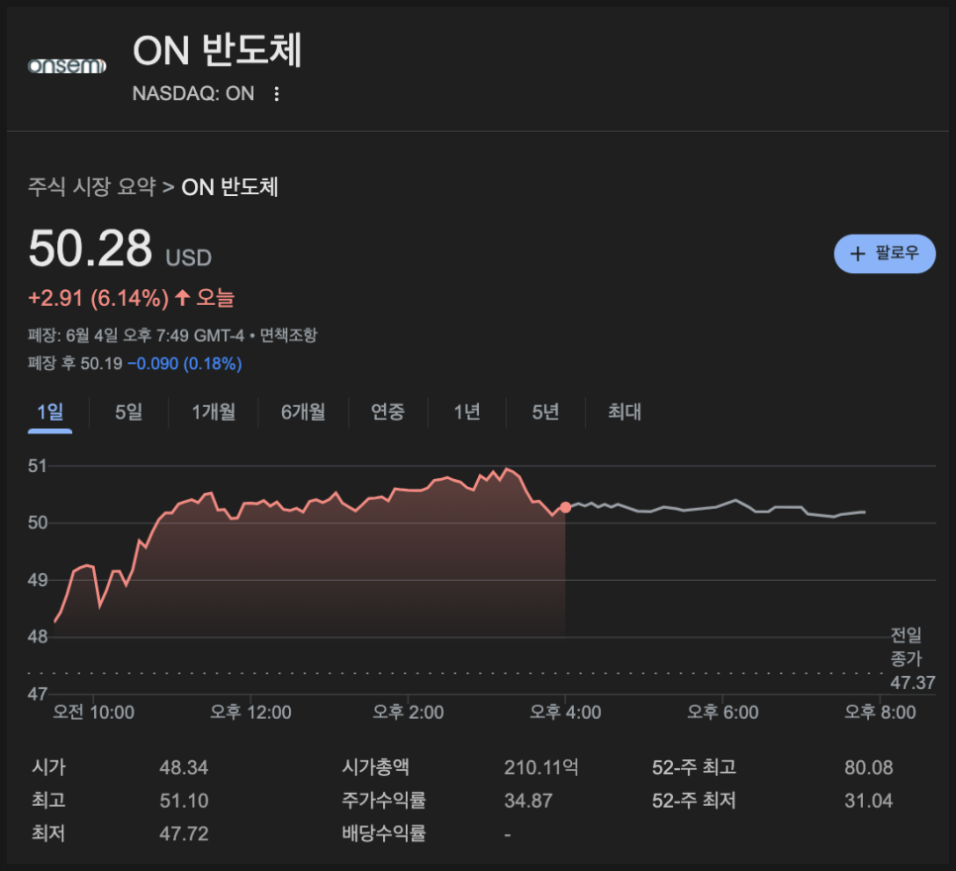Click the 면책조항 disclaimer link

point(288,335)
